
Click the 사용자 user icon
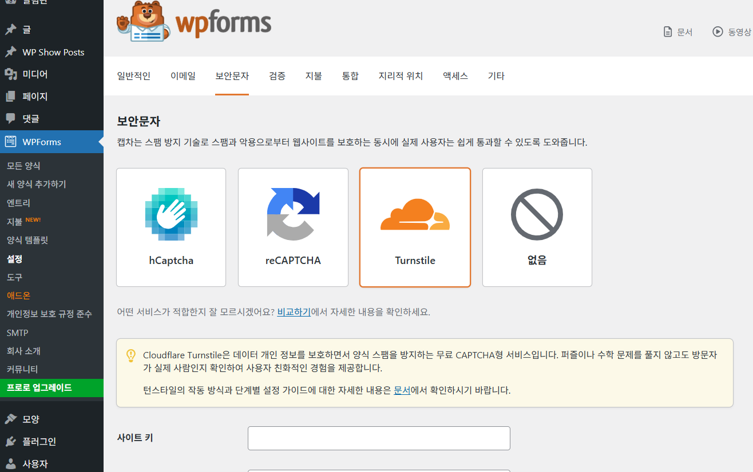pos(10,463)
